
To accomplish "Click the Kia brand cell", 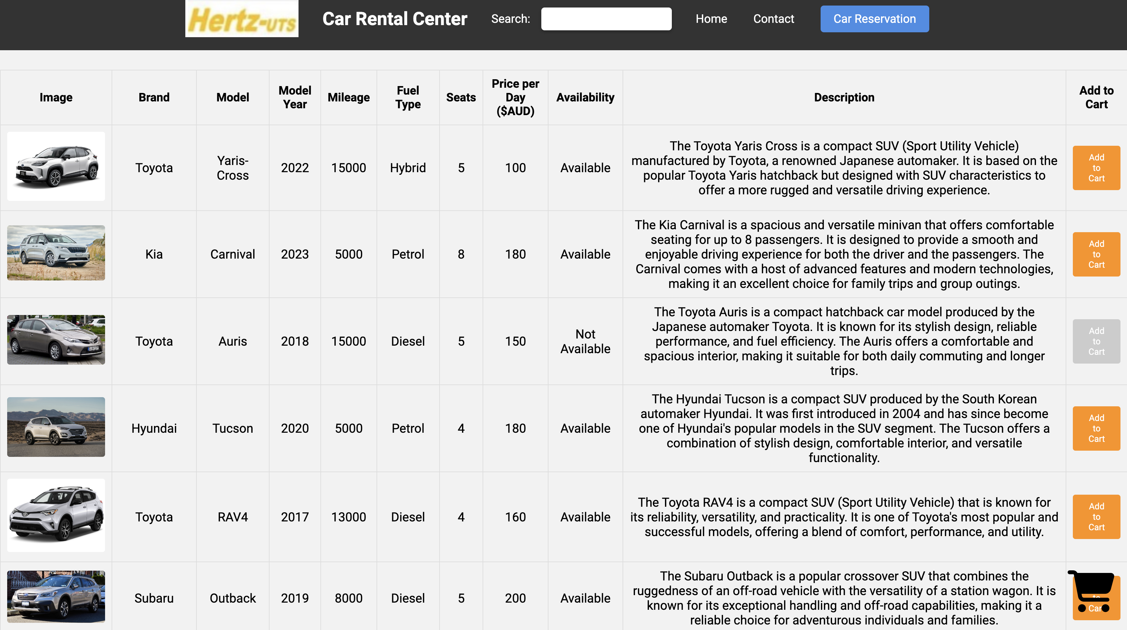I will (x=154, y=254).
